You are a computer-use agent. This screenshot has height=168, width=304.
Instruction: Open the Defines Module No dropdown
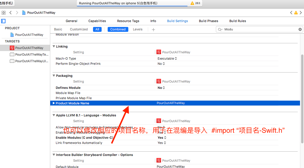pyautogui.click(x=161, y=88)
